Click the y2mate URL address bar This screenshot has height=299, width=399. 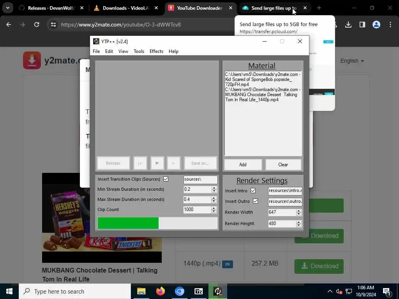coord(121,25)
